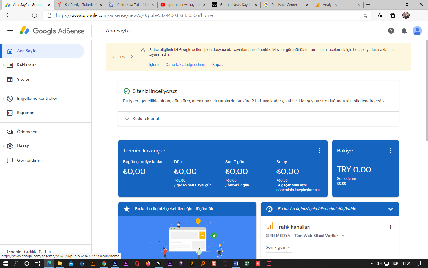Screen dimensions: 428x268
Task: Open the hamburger main menu
Action: click(x=10, y=31)
